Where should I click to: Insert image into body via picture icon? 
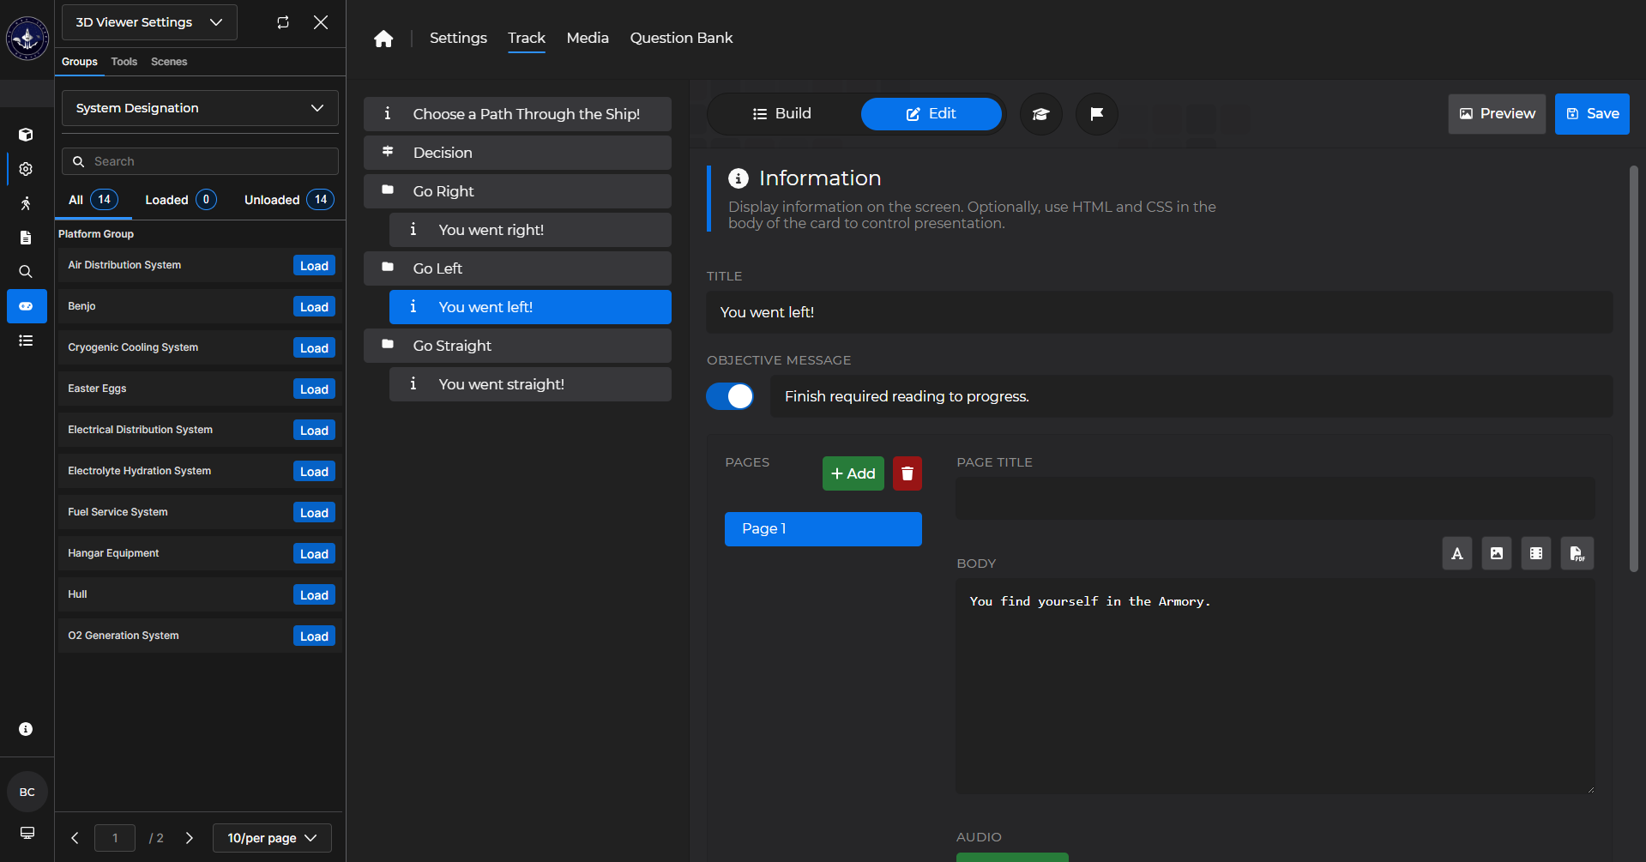click(1497, 553)
